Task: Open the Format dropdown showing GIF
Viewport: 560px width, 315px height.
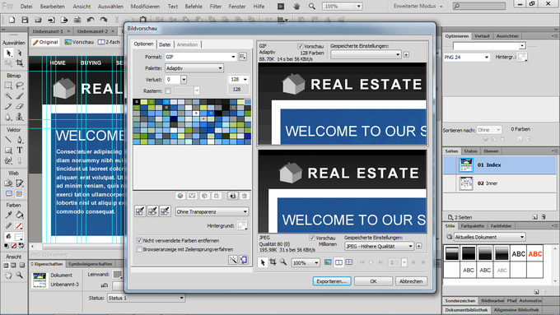Action: [x=201, y=57]
